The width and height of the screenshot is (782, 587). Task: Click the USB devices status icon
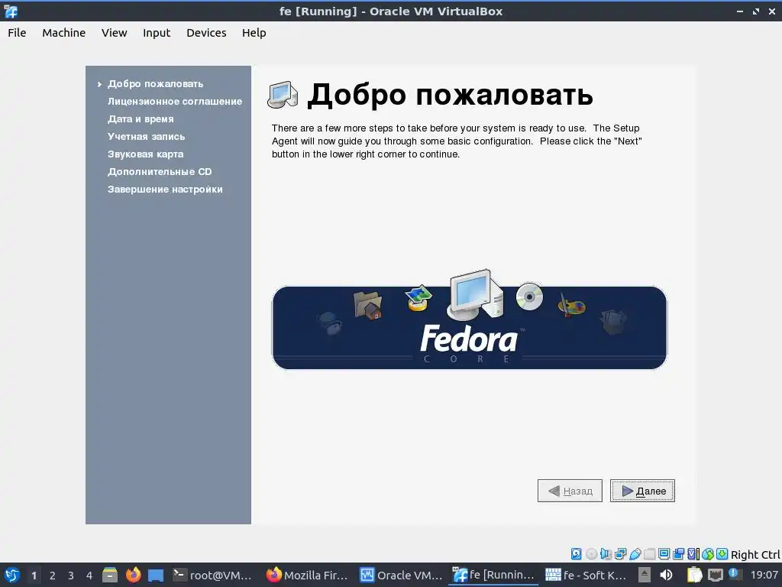[635, 553]
